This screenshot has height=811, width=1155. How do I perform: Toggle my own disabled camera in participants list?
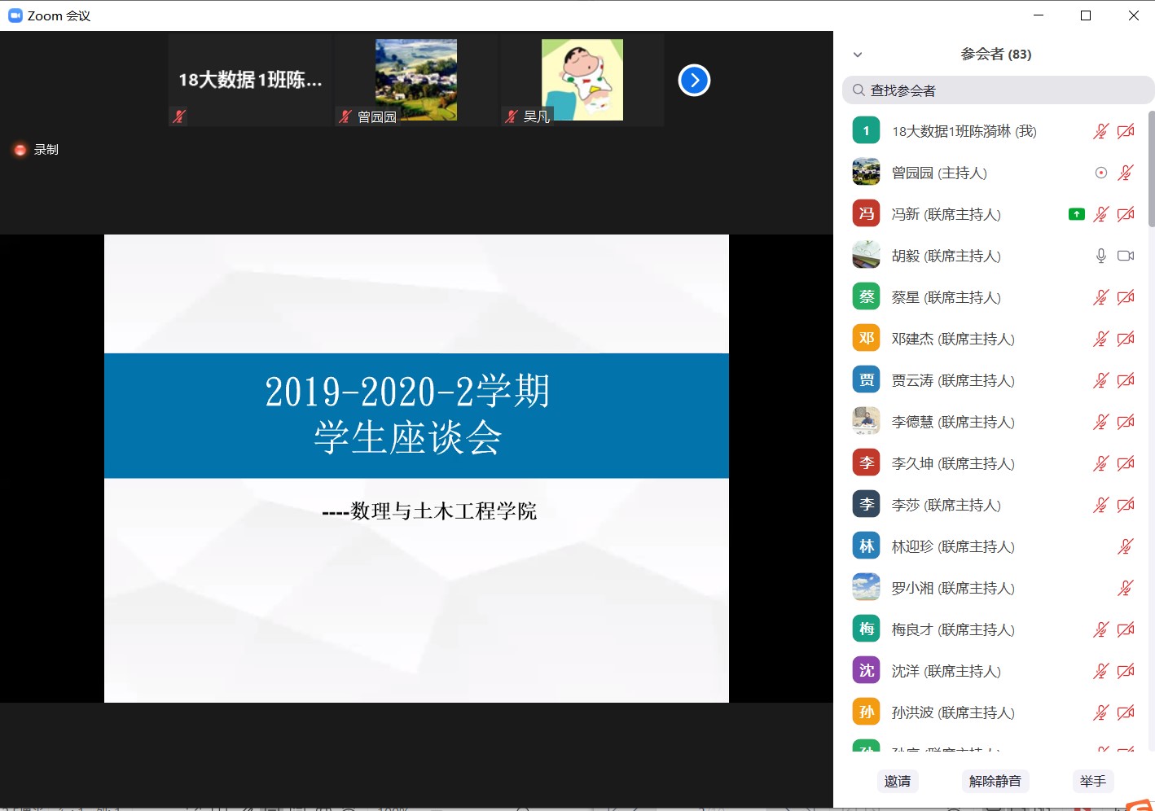[x=1126, y=131]
